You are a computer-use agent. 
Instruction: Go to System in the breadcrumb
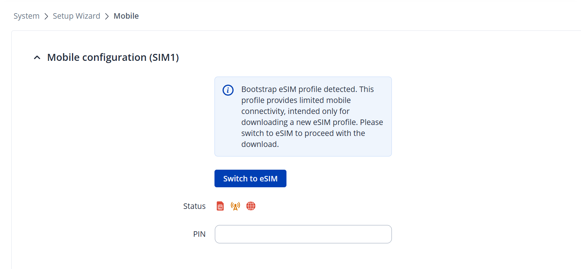click(26, 16)
